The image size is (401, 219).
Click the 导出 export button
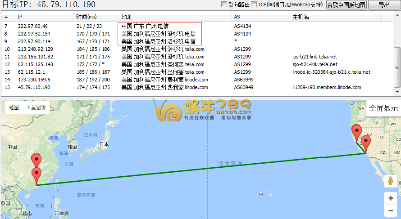pyautogui.click(x=384, y=5)
